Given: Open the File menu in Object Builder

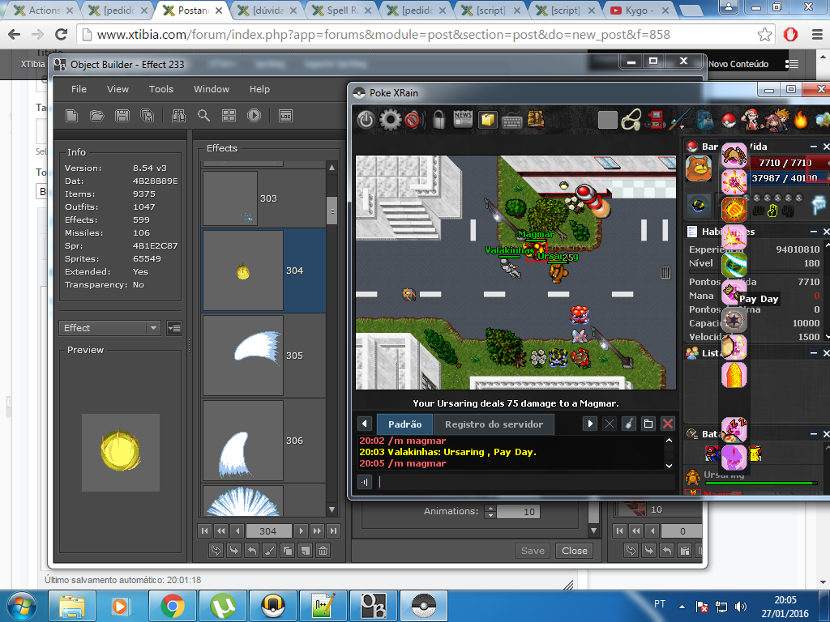Looking at the screenshot, I should [x=79, y=89].
